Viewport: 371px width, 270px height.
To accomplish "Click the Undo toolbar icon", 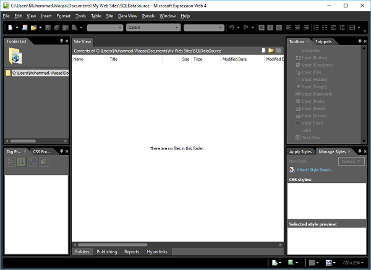I will [232, 28].
